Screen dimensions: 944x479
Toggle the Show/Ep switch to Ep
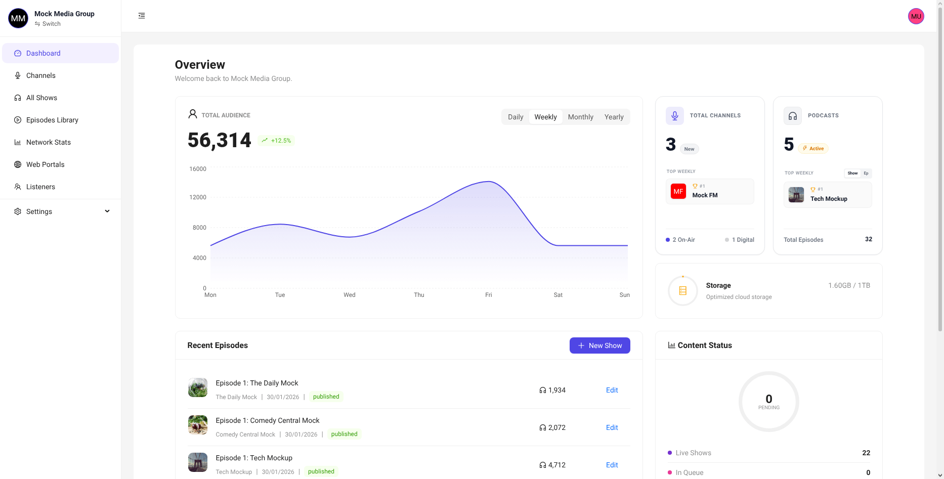(x=866, y=173)
